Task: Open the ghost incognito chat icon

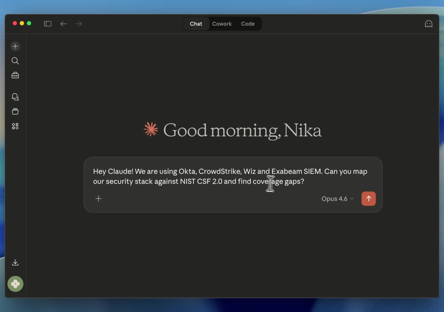Action: tap(428, 24)
